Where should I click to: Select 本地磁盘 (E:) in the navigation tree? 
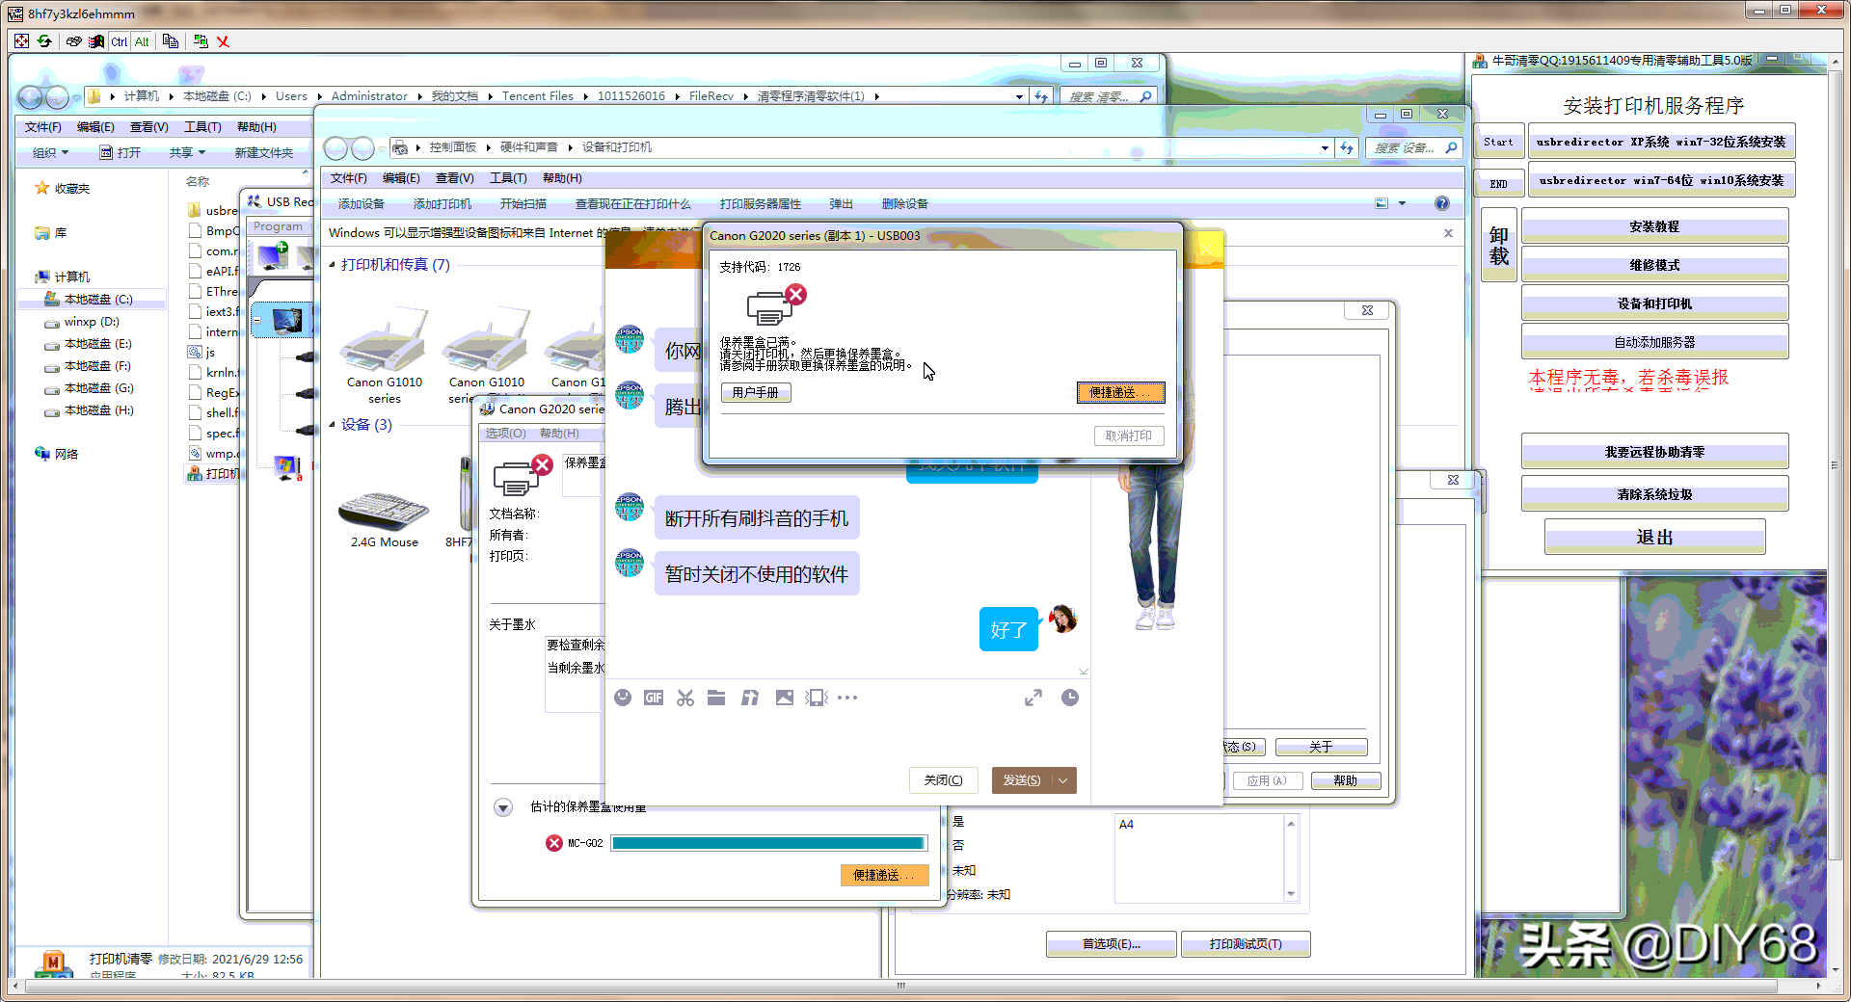pyautogui.click(x=97, y=344)
